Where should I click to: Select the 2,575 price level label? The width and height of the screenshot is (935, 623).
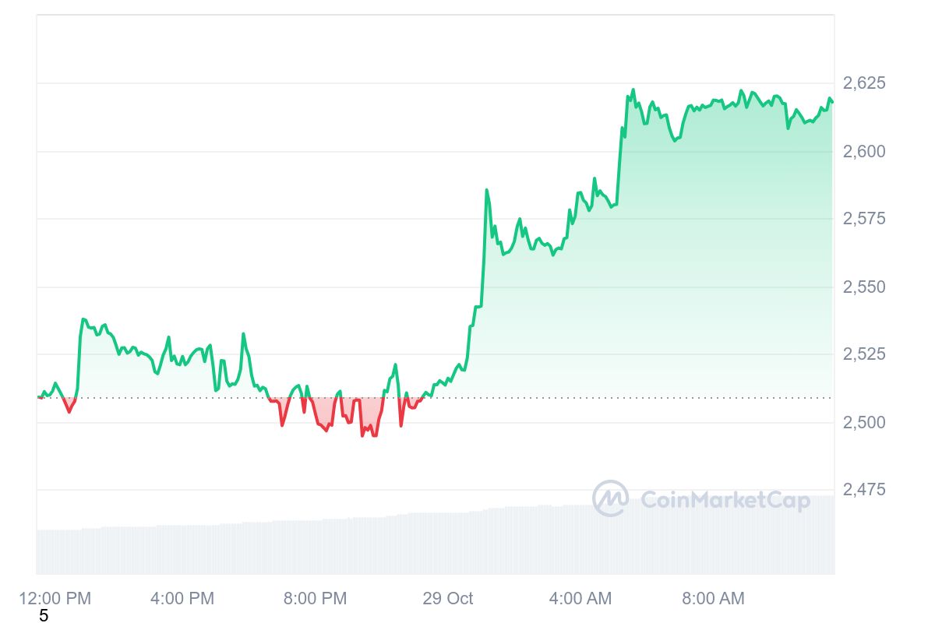point(864,219)
